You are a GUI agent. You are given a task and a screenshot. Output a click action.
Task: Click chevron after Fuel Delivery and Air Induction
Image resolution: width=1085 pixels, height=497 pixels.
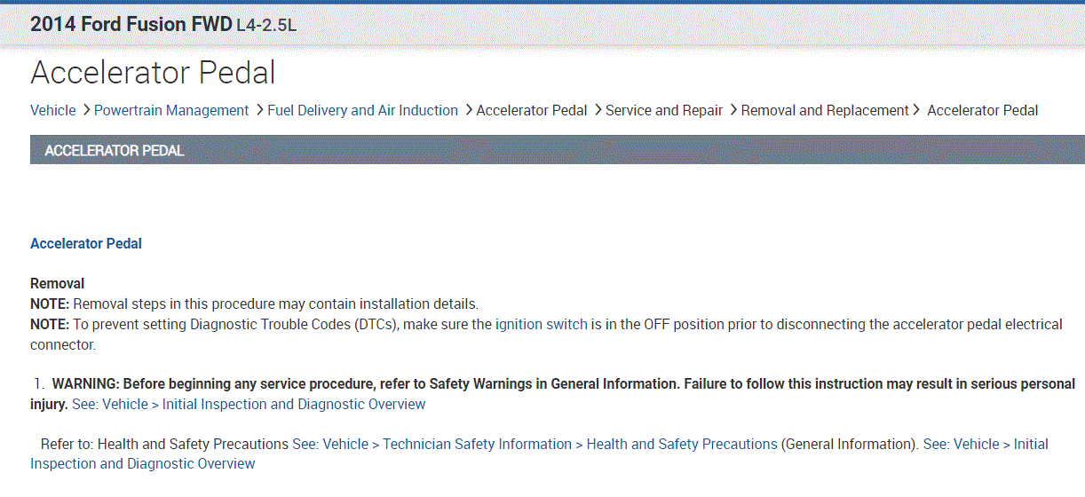(468, 110)
